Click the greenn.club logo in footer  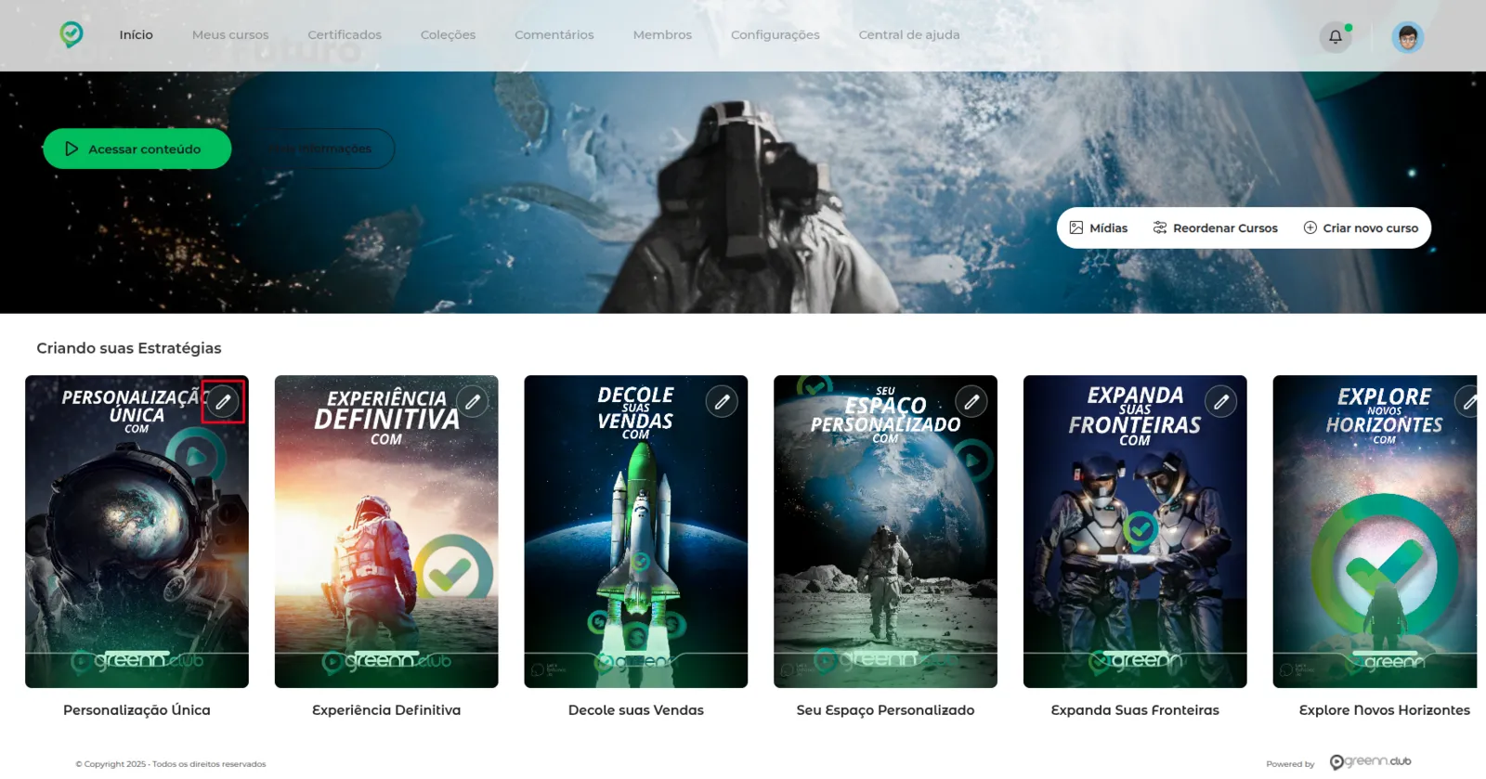point(1371,762)
